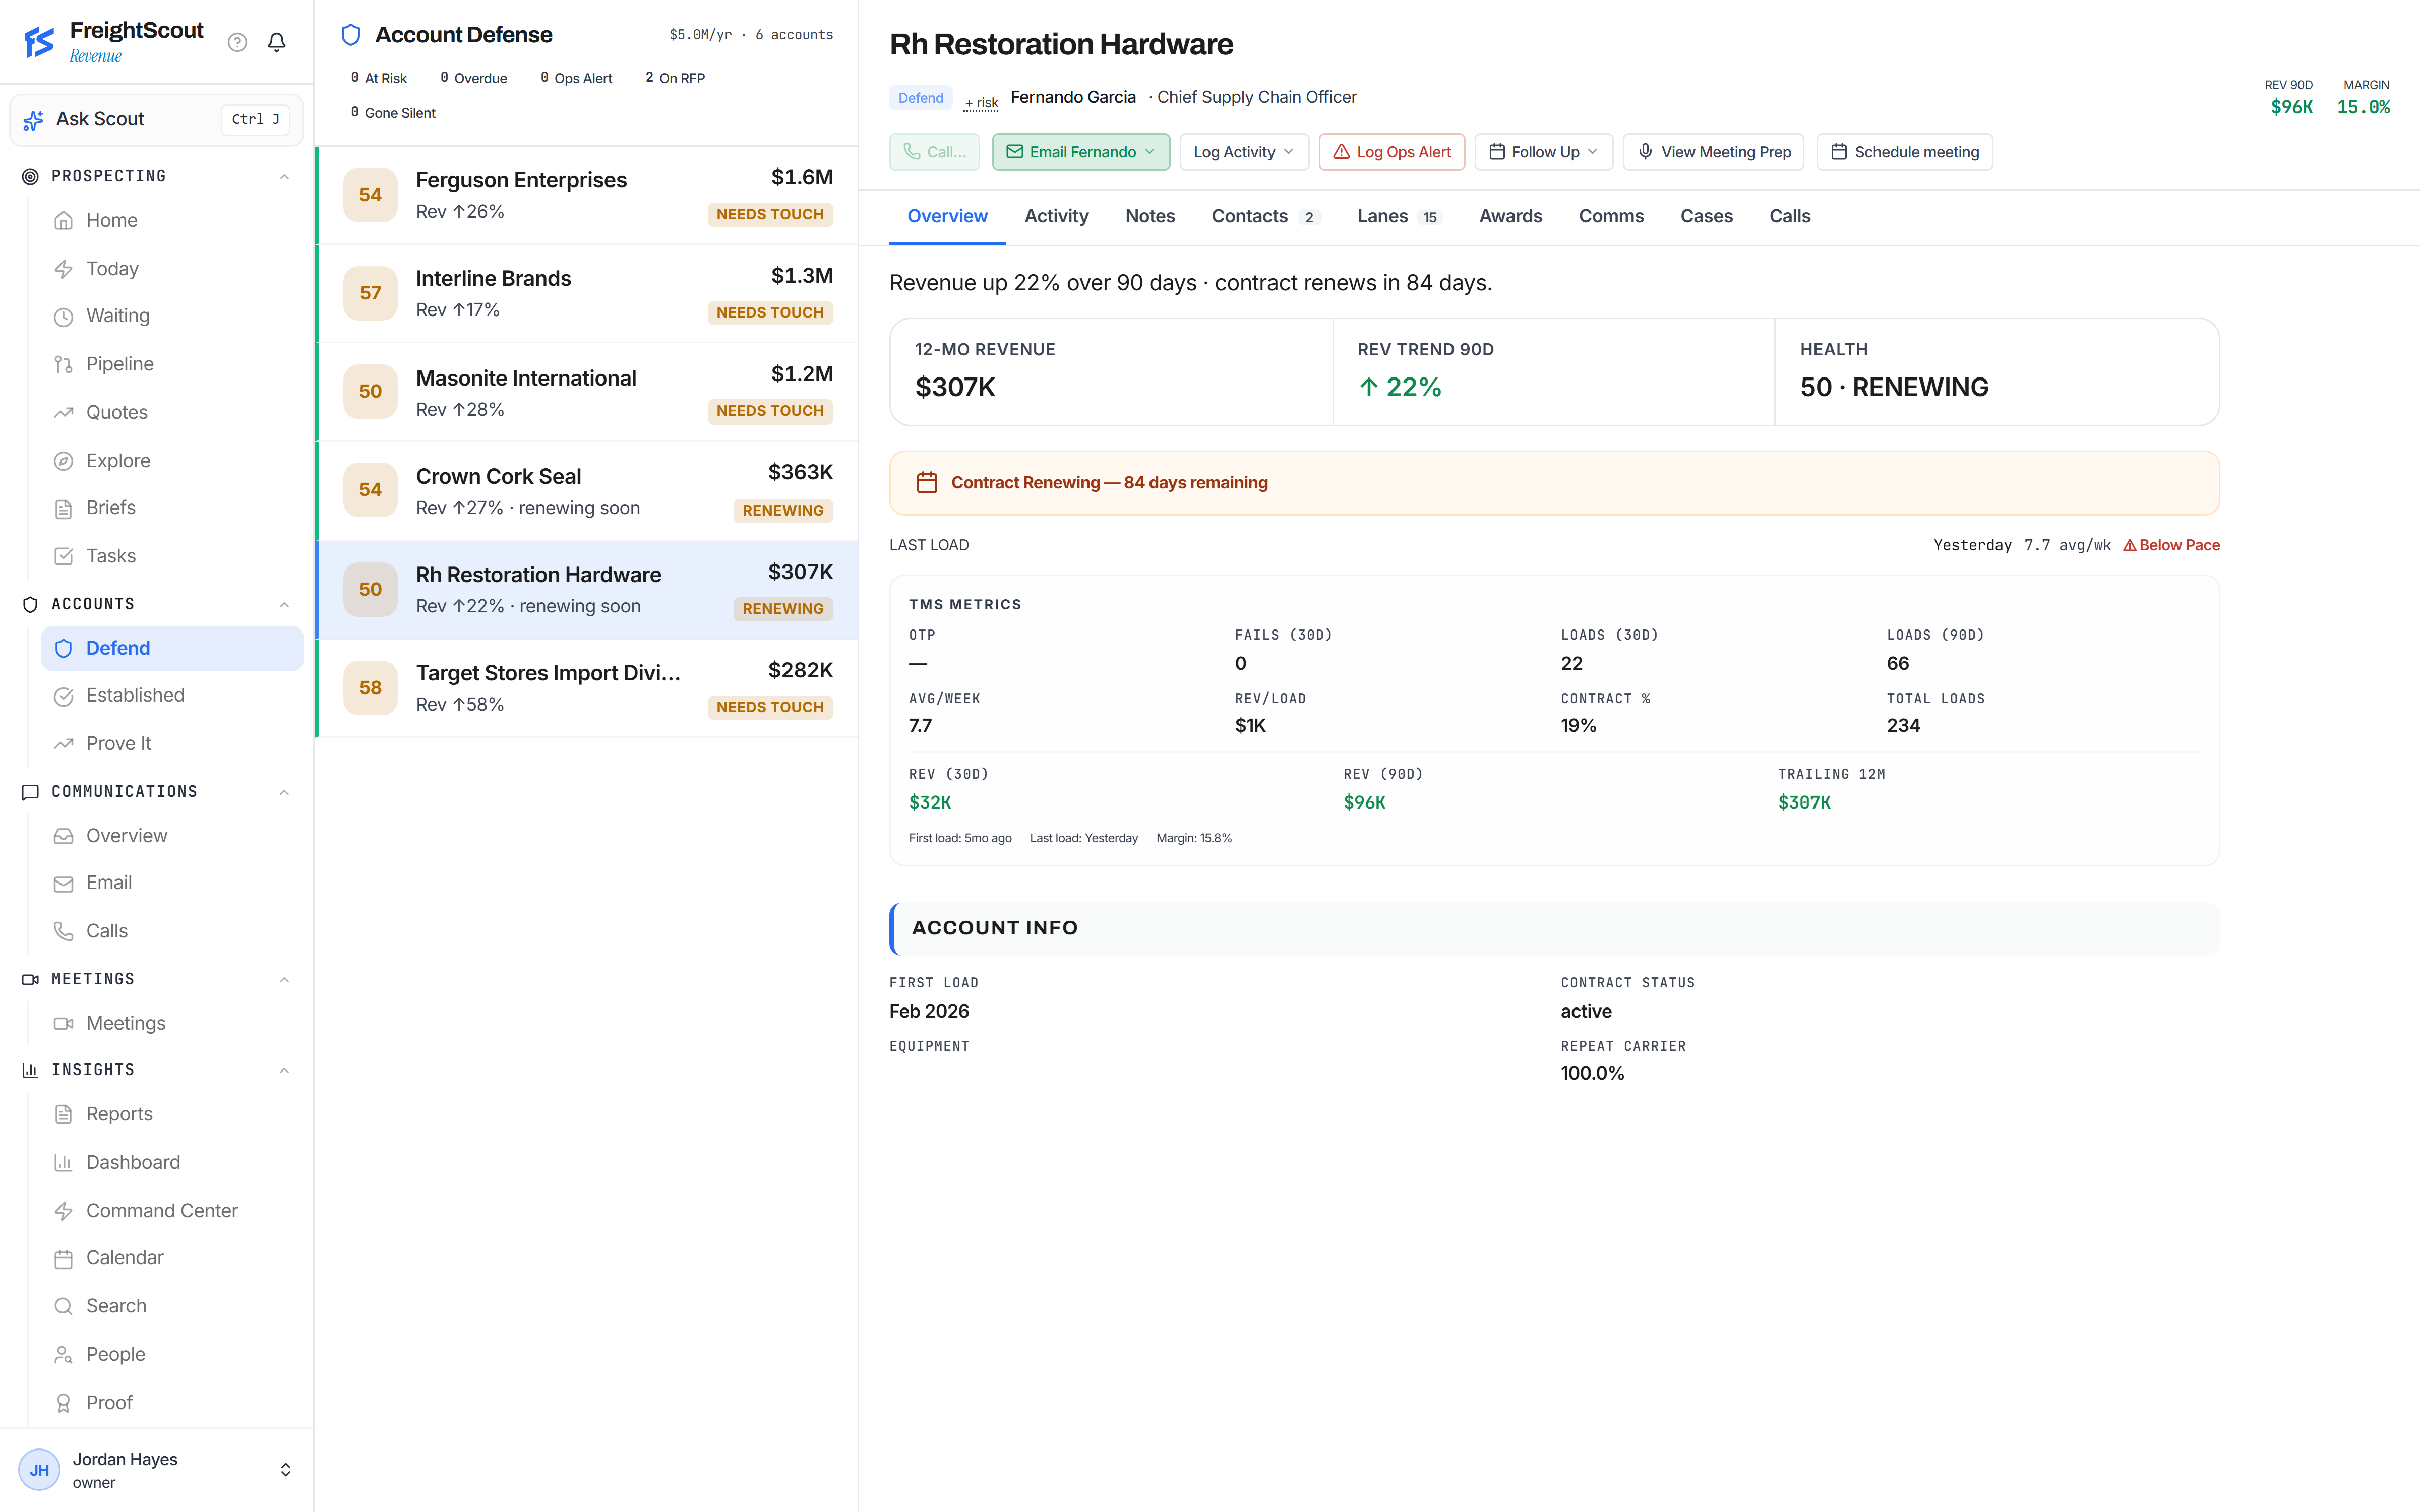Open the notifications bell icon
The height and width of the screenshot is (1512, 2420).
[x=277, y=42]
